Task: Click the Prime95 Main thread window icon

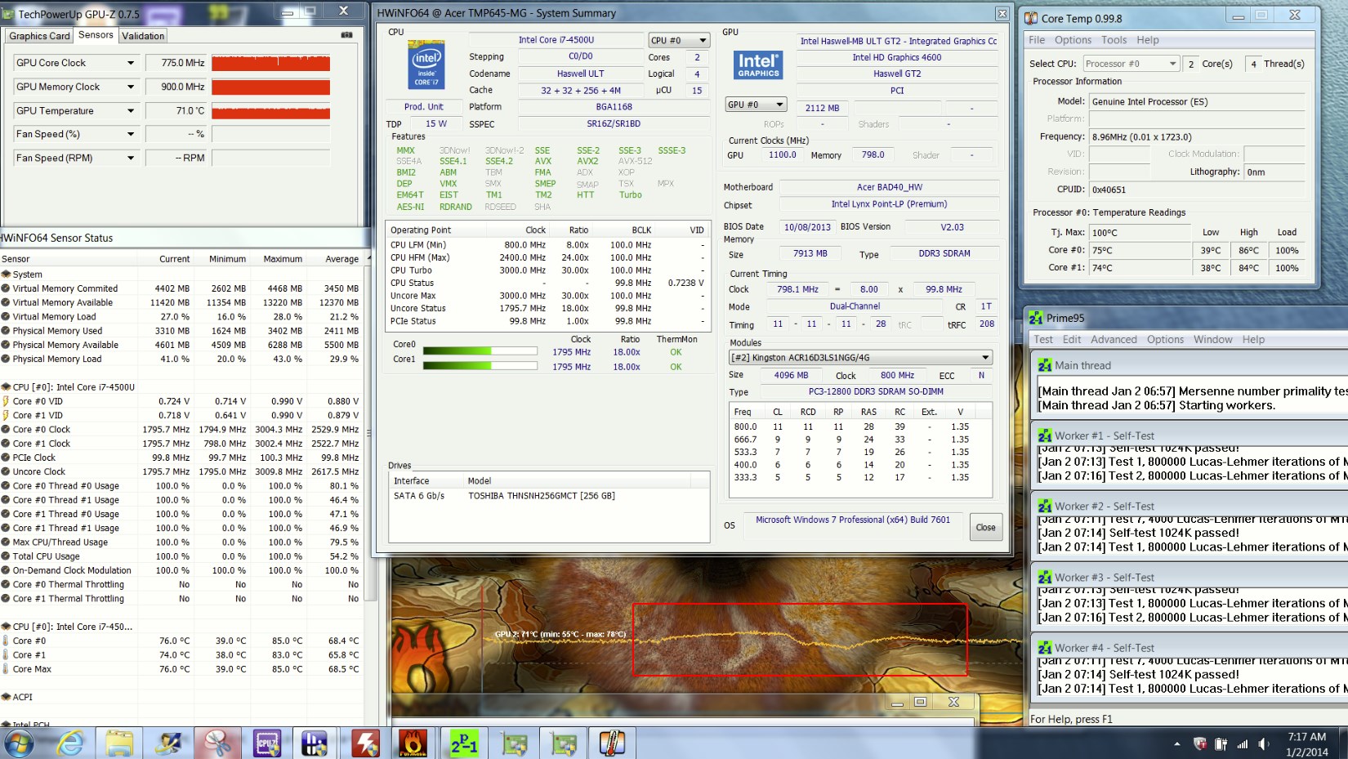Action: coord(1044,365)
